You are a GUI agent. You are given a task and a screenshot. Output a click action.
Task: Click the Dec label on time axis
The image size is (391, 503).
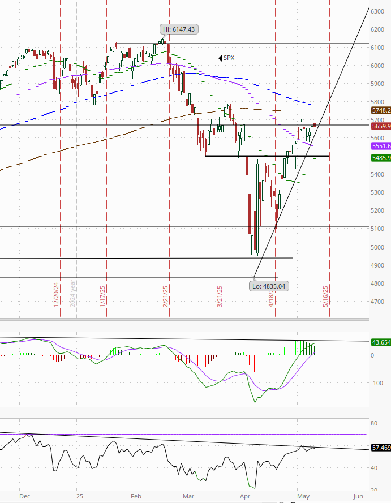pos(25,496)
